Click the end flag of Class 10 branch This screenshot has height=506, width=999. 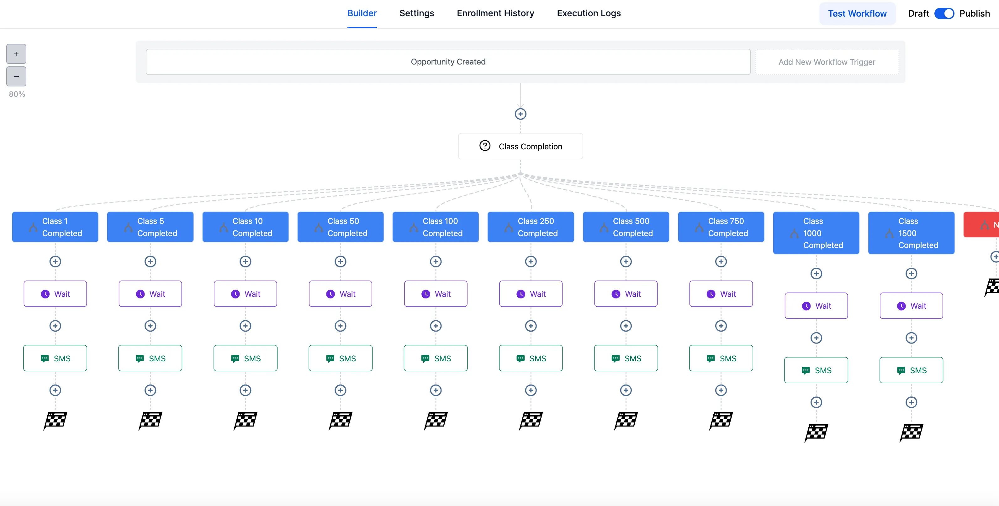click(246, 421)
